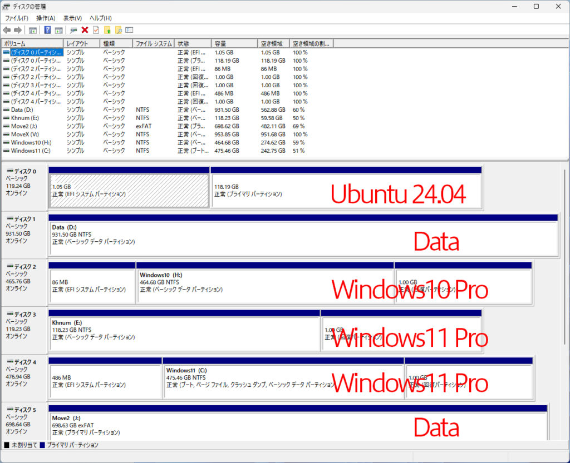Viewport: 570px width, 463px height.
Task: Click the folder with green arrow icon
Action: 107,30
